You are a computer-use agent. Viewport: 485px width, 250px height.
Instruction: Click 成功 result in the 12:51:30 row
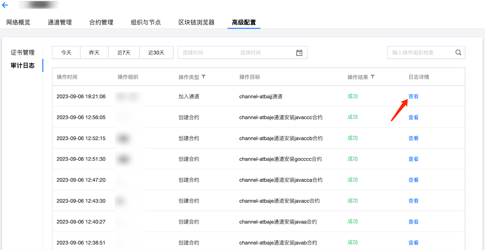pos(353,159)
